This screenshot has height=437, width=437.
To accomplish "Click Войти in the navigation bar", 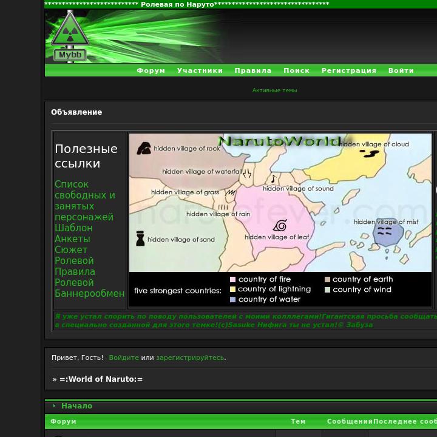I will 401,70.
